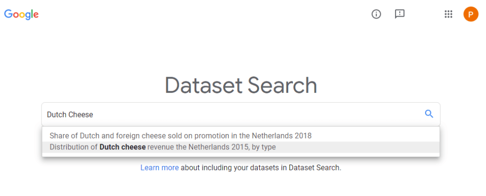
Task: Click the blue search magnifier icon
Action: pos(429,114)
